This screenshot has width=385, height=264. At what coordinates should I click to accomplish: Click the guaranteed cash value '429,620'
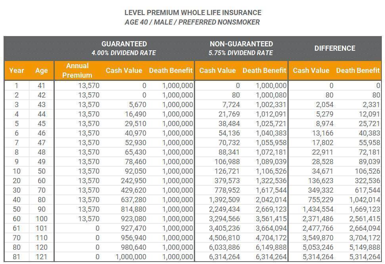coord(134,190)
